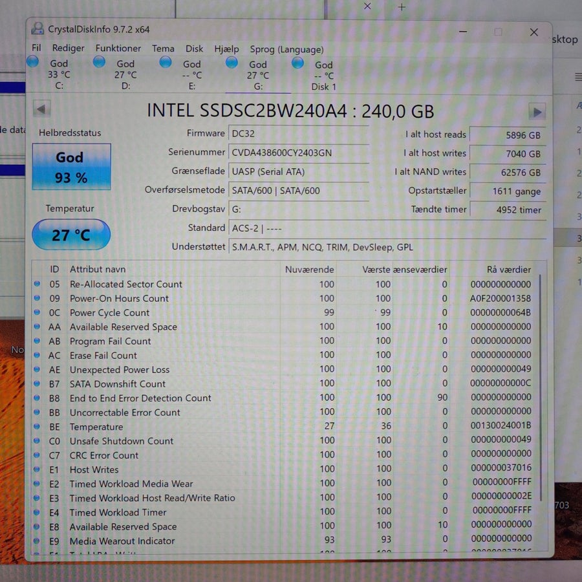Click the 27 °C temperature button

[x=71, y=235]
